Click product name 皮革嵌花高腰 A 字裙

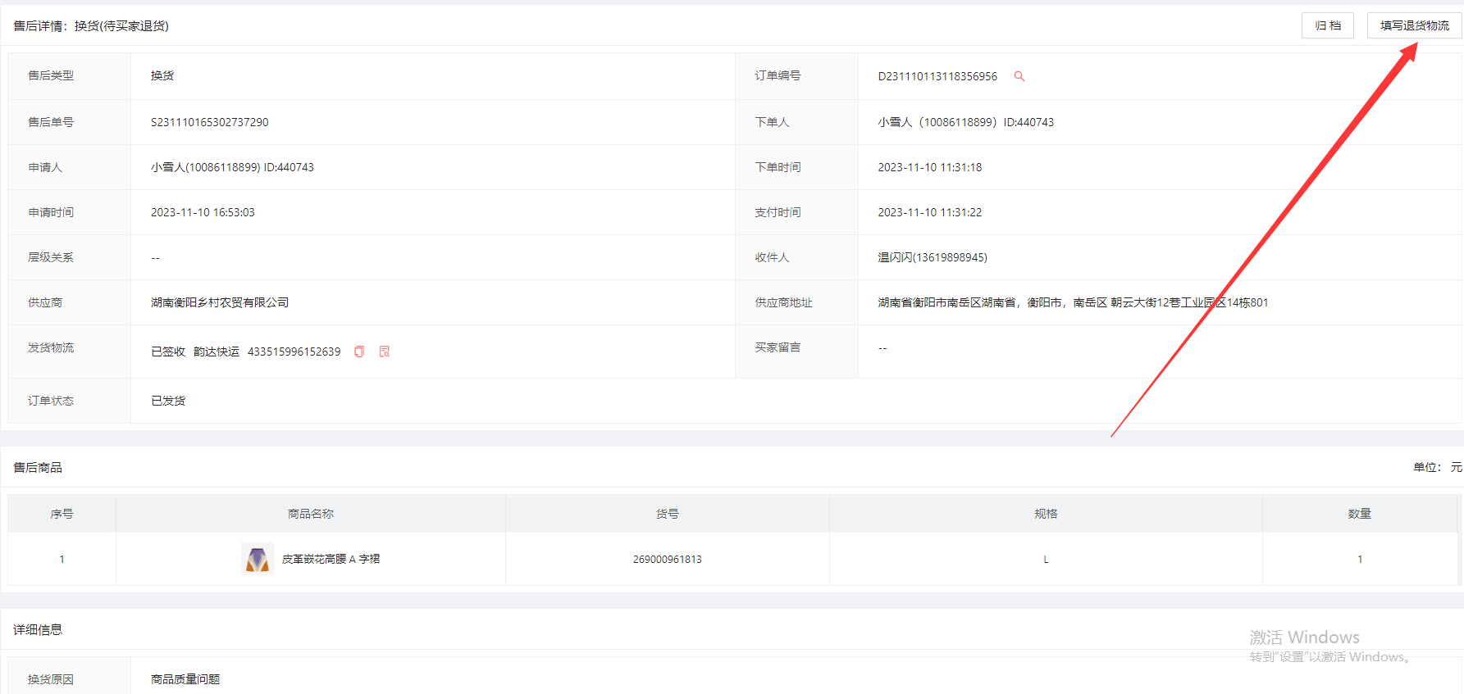tap(331, 559)
